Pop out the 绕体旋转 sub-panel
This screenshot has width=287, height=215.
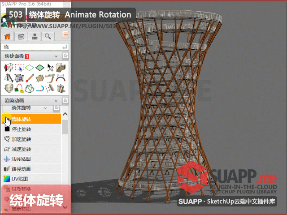pyautogui.click(x=57, y=108)
